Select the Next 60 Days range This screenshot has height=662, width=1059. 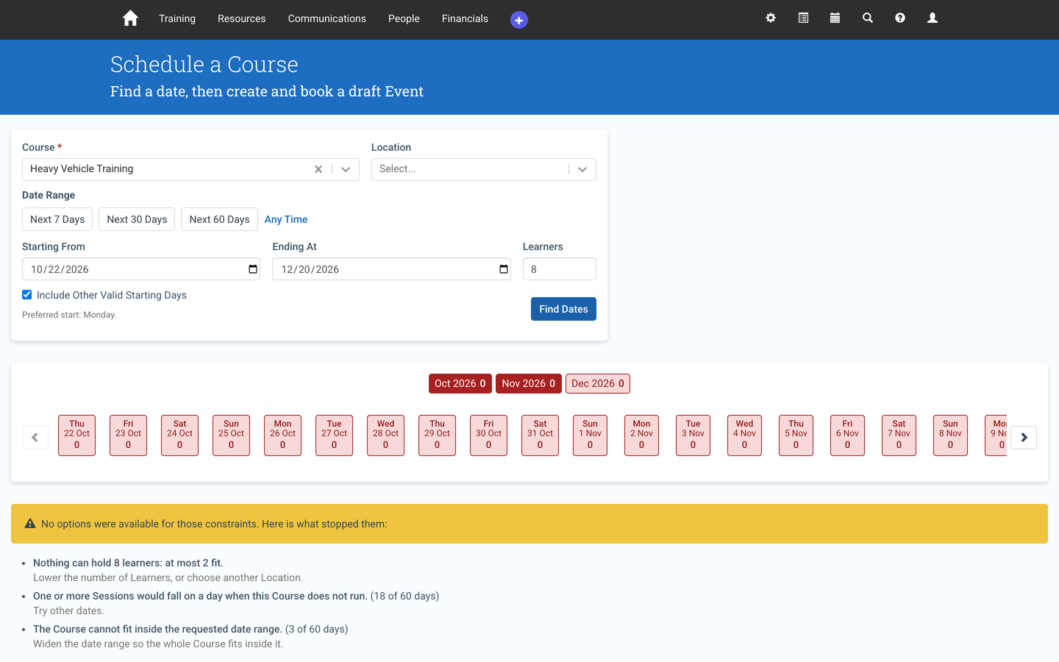(x=219, y=219)
